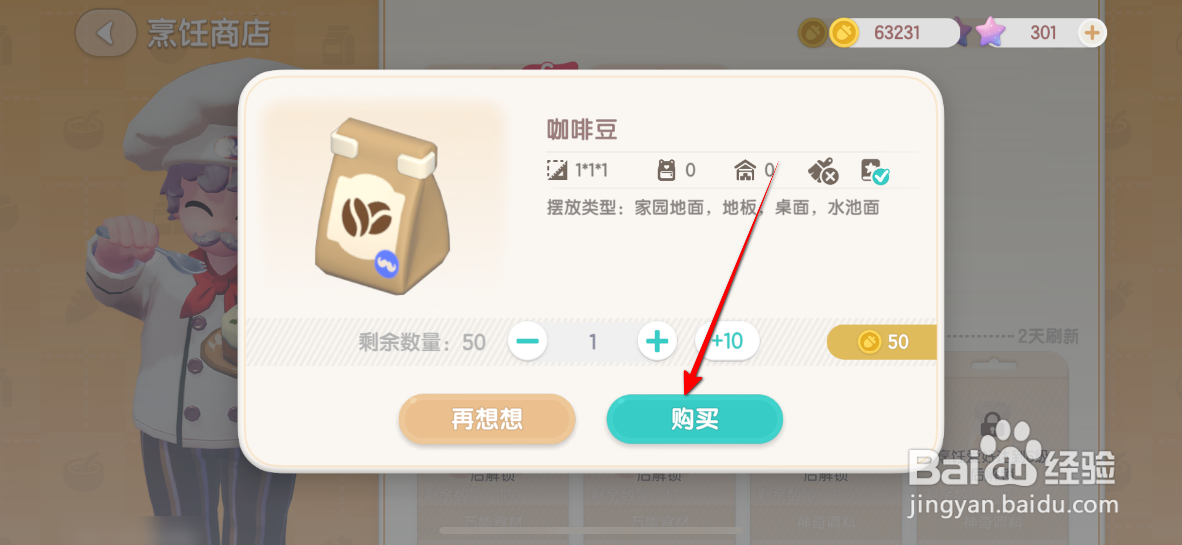Click the pink star currency icon

(991, 32)
